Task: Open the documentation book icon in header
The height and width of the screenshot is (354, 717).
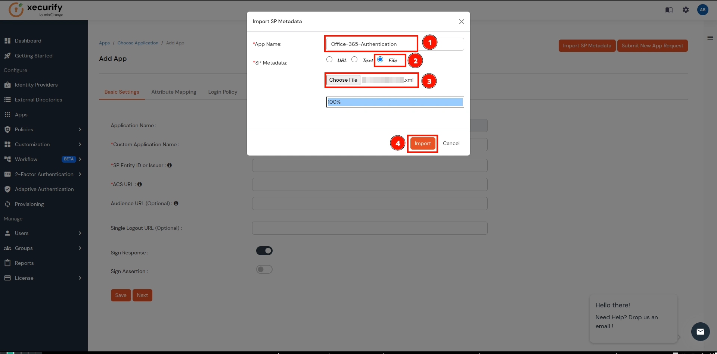Action: tap(669, 10)
